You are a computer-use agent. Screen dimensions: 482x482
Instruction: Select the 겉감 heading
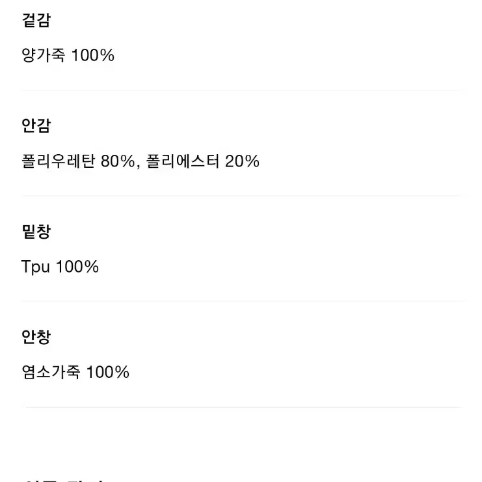pyautogui.click(x=36, y=20)
